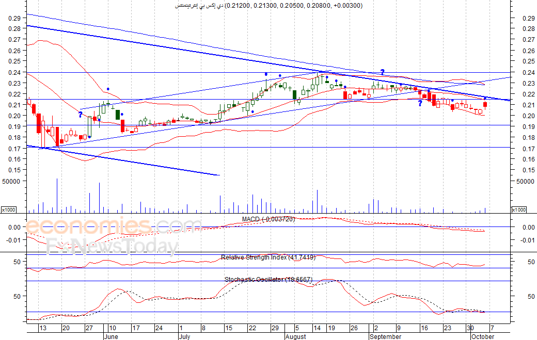This screenshot has height=340, width=537.
Task: Click the 50000 volume label on left axis
Action: tap(11, 181)
